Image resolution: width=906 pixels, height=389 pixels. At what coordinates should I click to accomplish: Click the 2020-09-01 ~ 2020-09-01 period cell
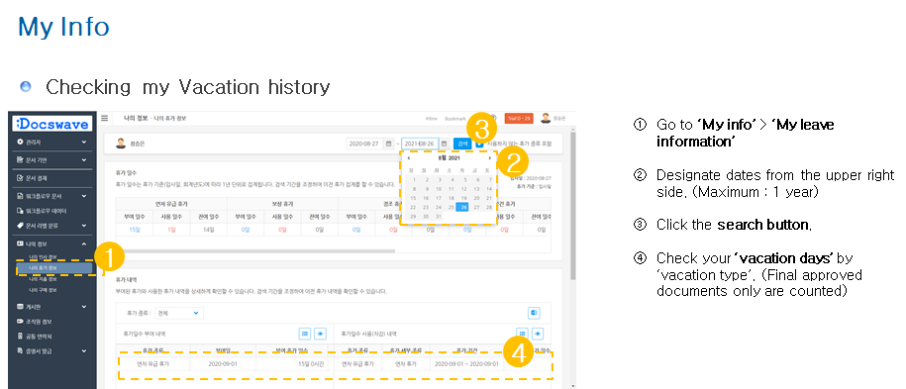point(466,364)
